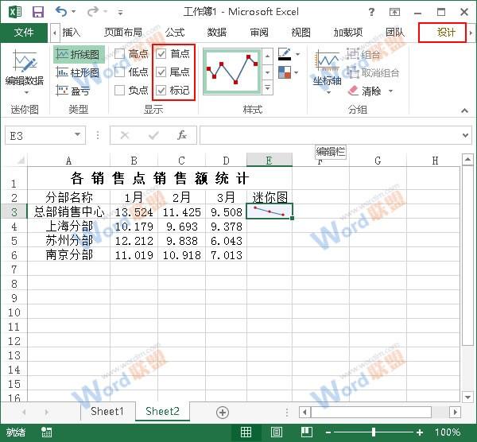Image resolution: width=477 pixels, height=442 pixels.
Task: Click the Ribbon Display Options icon
Action: [x=394, y=12]
